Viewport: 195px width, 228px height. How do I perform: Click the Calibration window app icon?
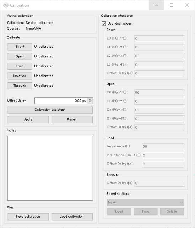point(6,5)
